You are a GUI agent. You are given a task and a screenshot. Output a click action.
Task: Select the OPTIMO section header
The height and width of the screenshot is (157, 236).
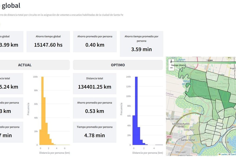click(118, 65)
